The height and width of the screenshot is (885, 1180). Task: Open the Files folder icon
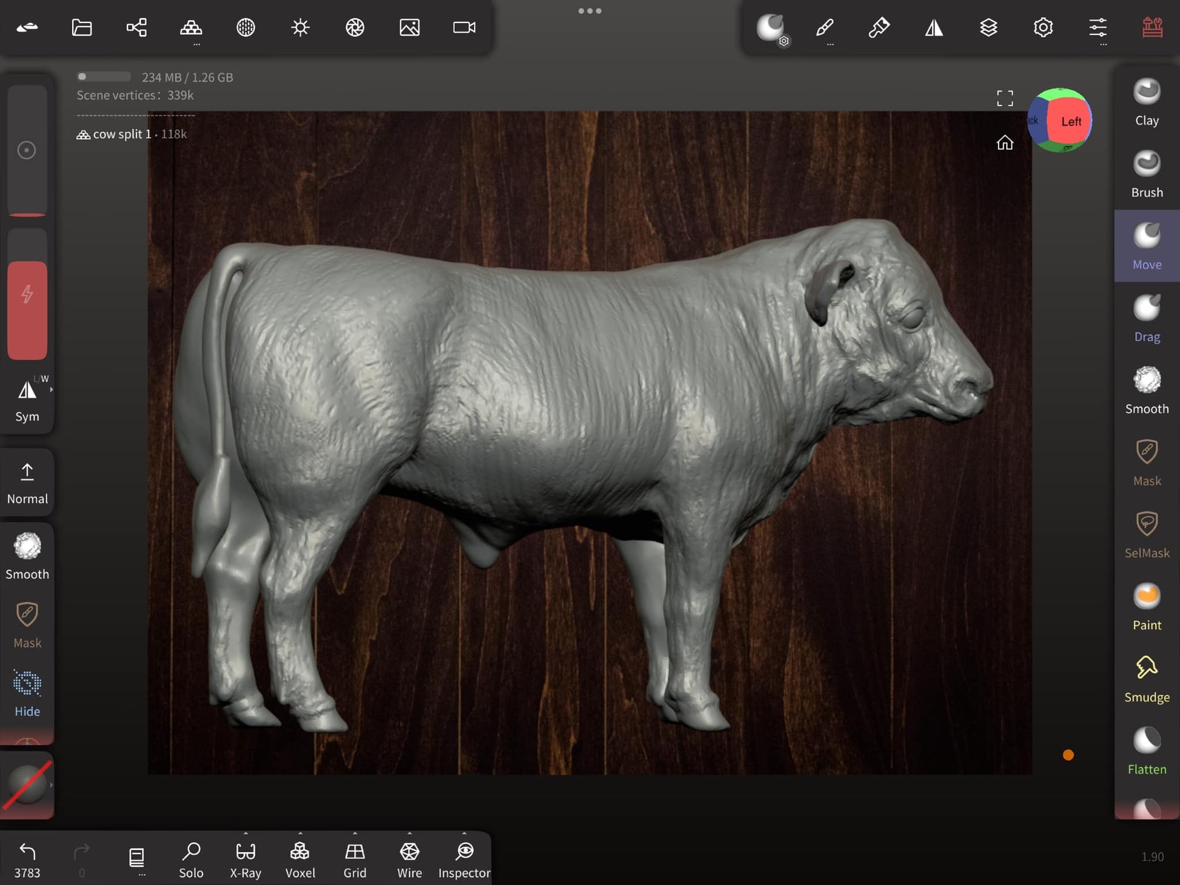pos(82,27)
